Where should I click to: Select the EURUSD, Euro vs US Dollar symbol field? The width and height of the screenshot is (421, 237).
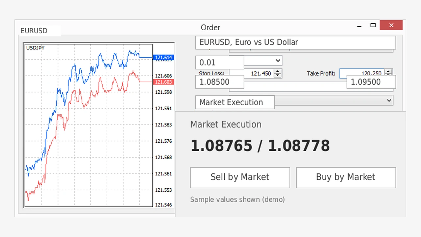(295, 42)
